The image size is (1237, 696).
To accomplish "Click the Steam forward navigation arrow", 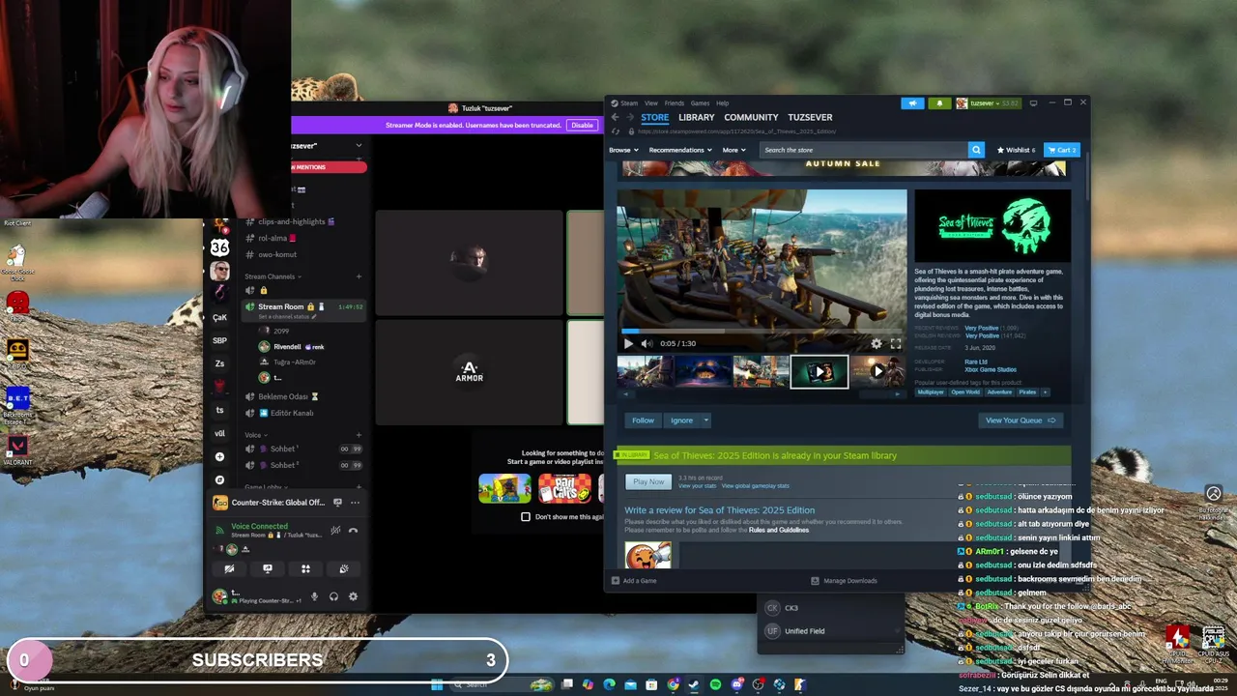I will [630, 118].
